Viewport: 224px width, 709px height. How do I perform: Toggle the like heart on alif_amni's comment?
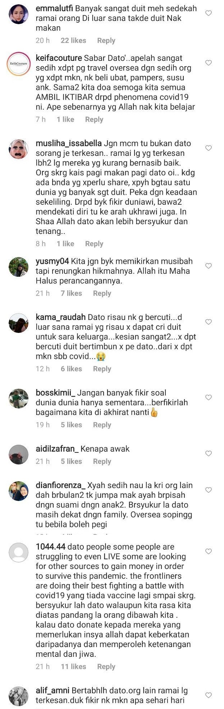coord(208,695)
